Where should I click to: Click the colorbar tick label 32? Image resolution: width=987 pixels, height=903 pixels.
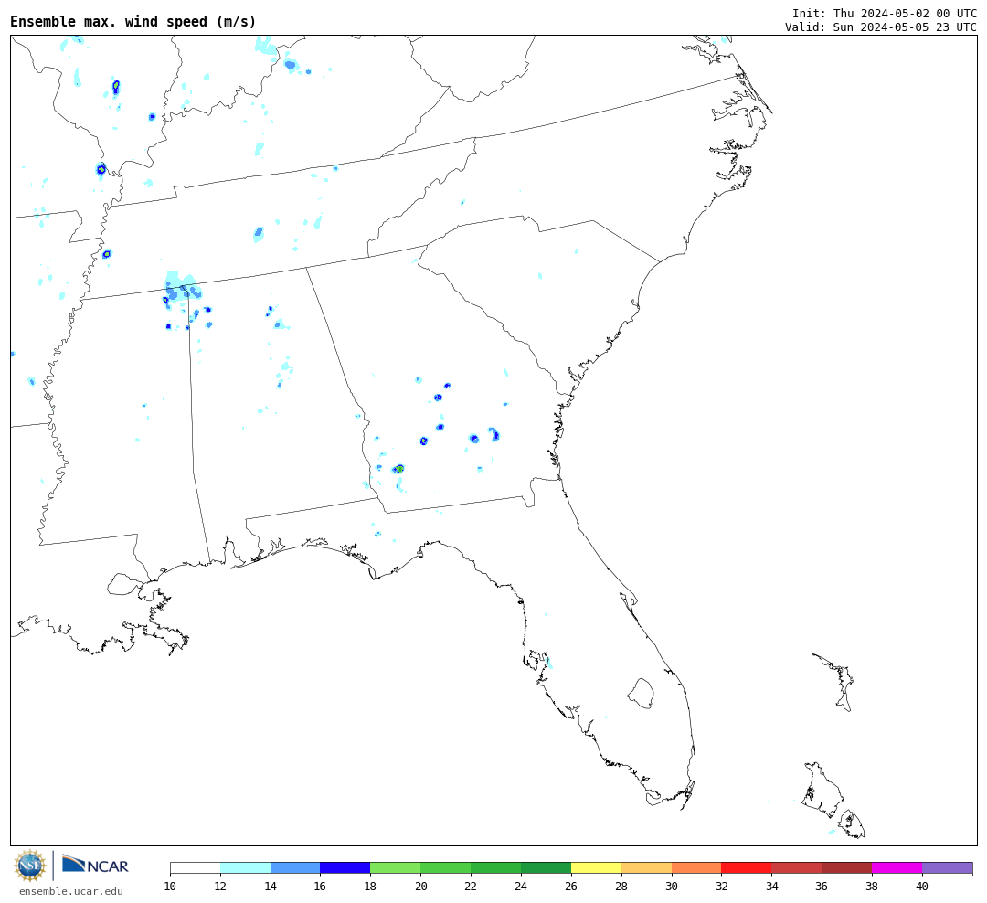(x=721, y=886)
